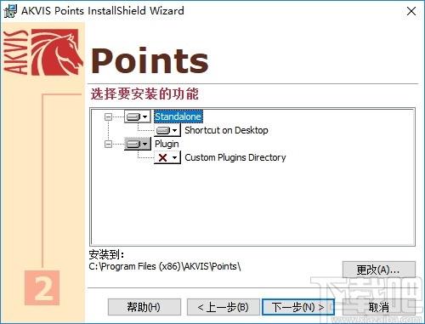
Task: Select the Plugin feature label
Action: point(167,144)
